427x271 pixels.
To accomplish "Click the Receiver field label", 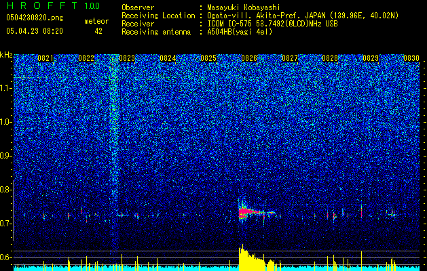I will tap(138, 24).
